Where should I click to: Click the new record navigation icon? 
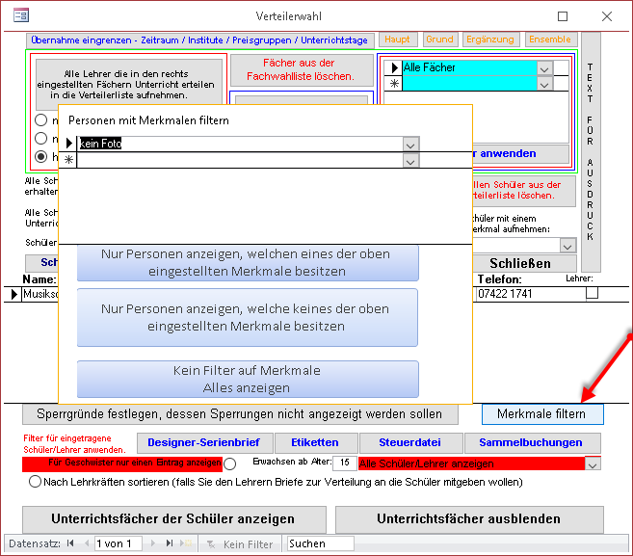[x=187, y=544]
